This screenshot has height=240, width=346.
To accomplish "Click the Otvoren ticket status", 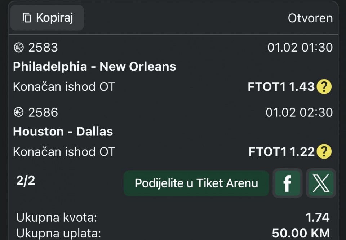I will tap(310, 18).
